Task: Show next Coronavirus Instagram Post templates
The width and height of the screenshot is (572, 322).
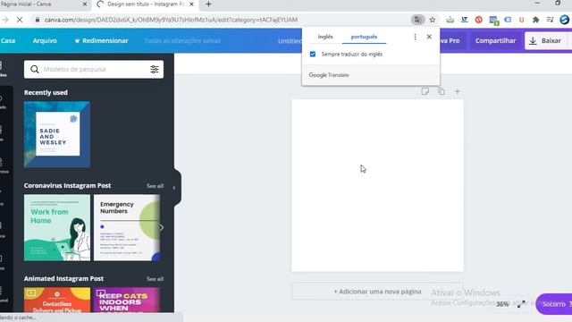Action: [x=161, y=228]
